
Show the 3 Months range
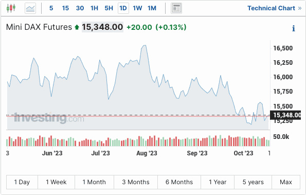(x=136, y=182)
